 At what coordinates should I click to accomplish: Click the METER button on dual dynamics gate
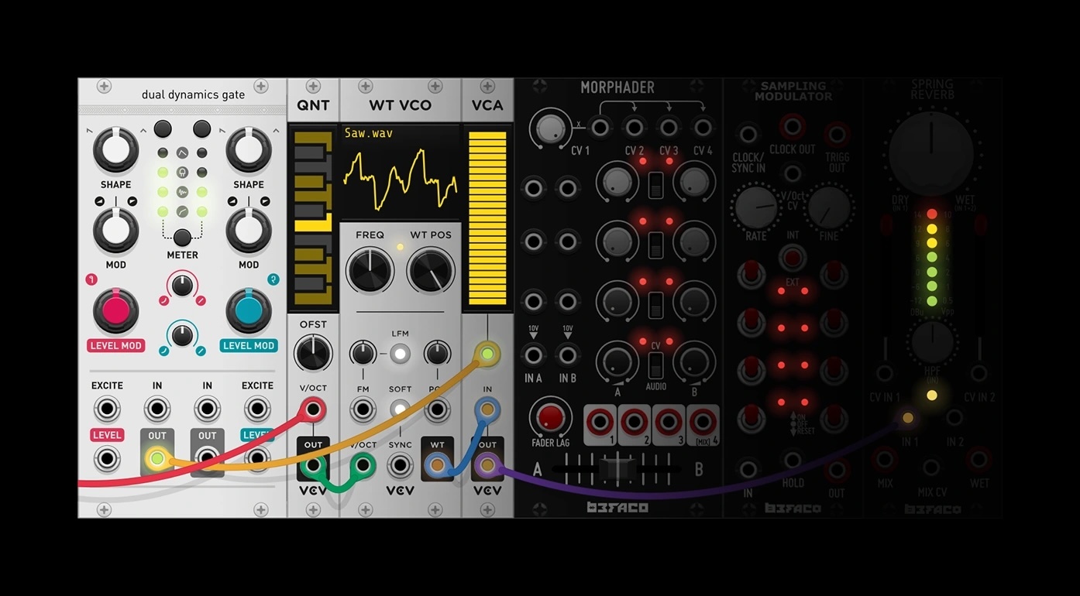tap(182, 238)
